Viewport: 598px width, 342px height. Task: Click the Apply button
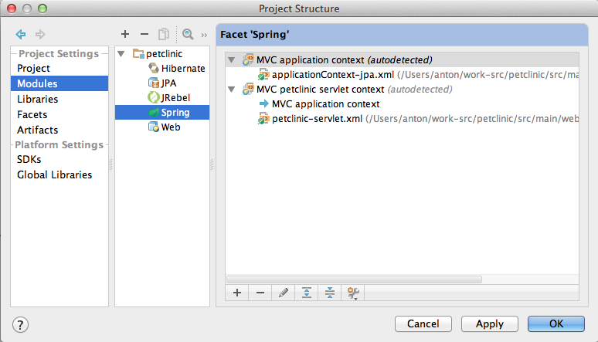click(x=490, y=323)
